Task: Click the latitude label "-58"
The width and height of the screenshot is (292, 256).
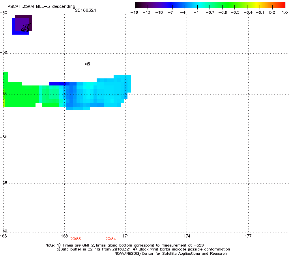Action: tap(4, 183)
